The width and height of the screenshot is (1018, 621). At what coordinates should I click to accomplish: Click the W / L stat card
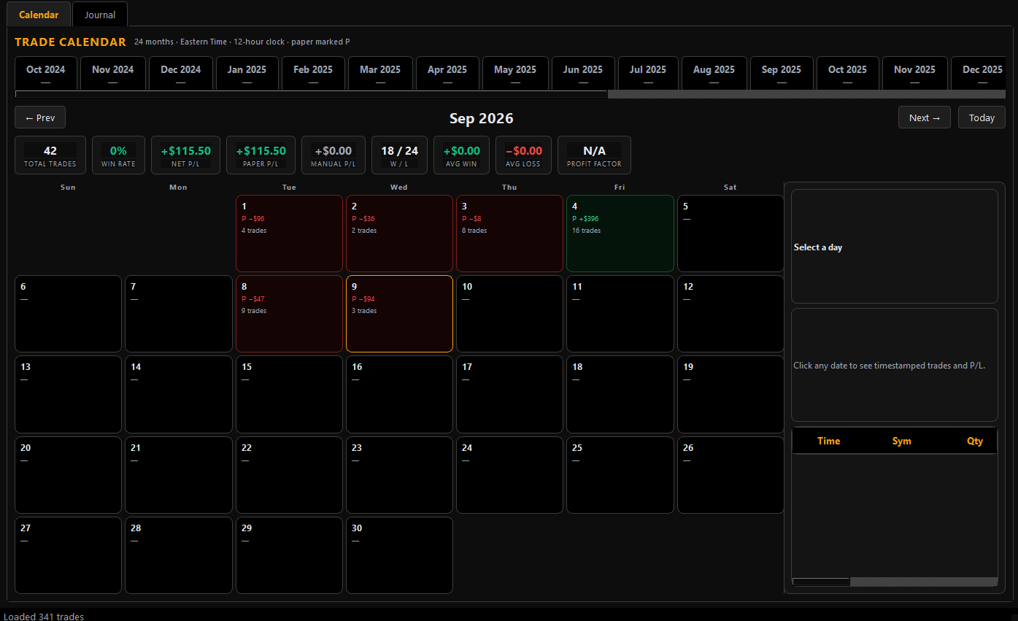[x=399, y=155]
